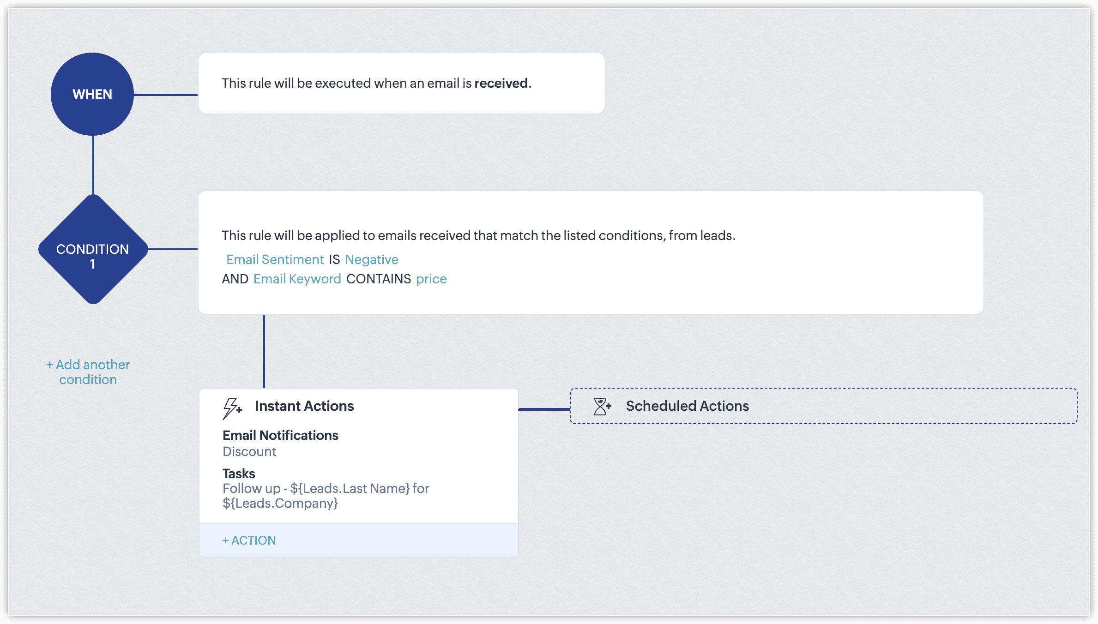The height and width of the screenshot is (624, 1098).
Task: Click the 'price' keyword value
Action: click(x=431, y=279)
